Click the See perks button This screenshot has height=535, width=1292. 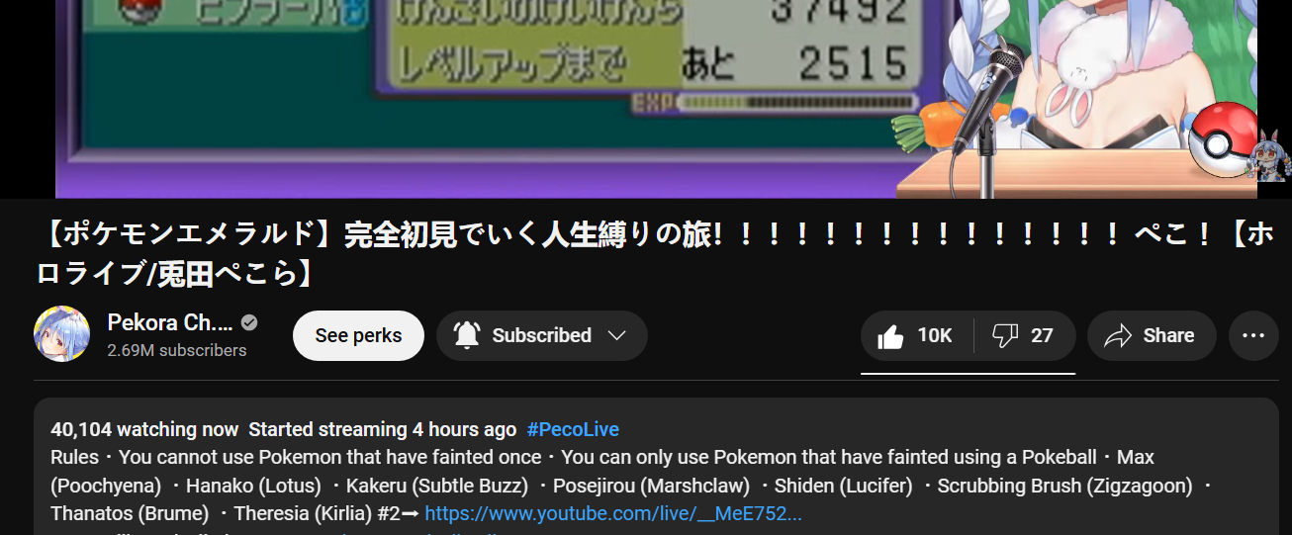tap(358, 336)
